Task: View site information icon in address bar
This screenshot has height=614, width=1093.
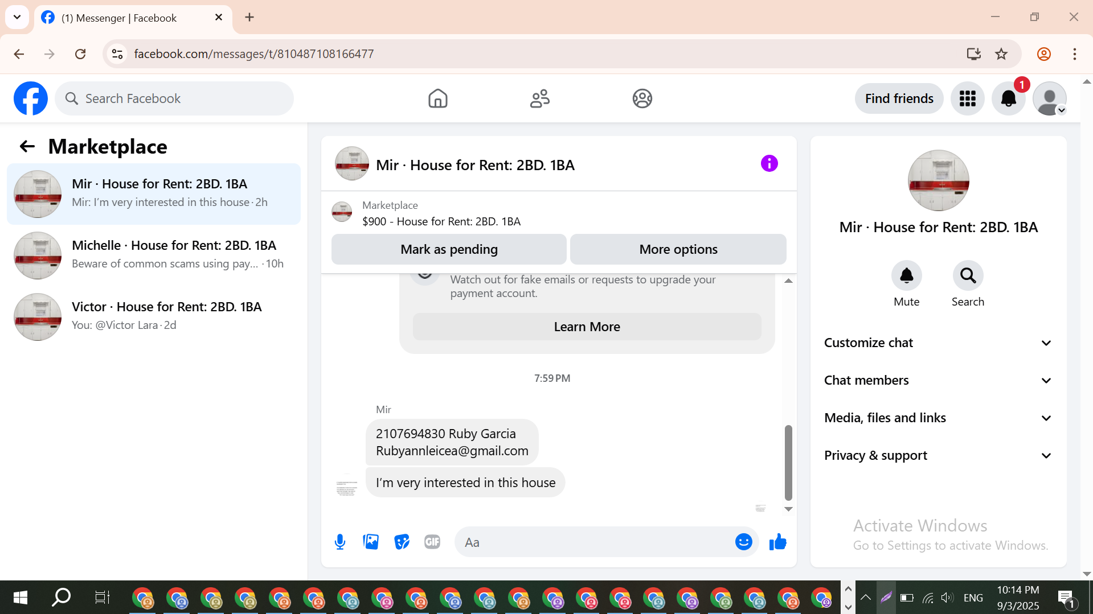Action: [117, 54]
